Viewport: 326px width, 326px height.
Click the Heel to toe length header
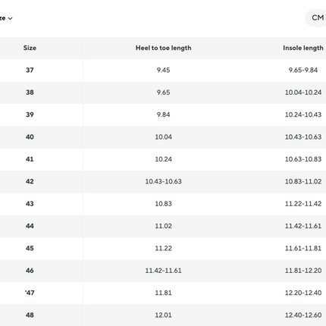click(x=163, y=48)
